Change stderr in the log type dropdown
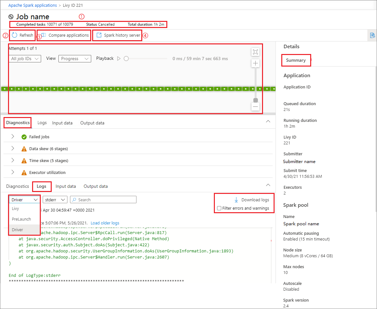Viewport: 377px width, 309px height. 55,199
